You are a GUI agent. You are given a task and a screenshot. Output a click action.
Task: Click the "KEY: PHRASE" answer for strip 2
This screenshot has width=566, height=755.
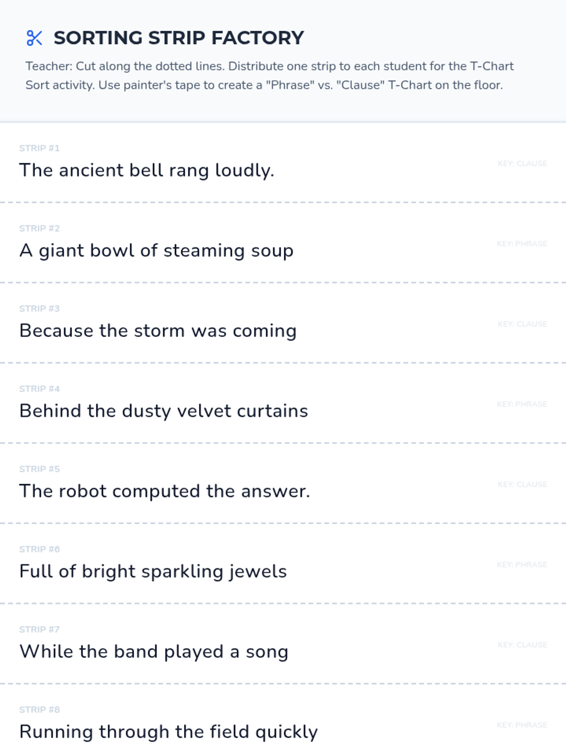(522, 244)
